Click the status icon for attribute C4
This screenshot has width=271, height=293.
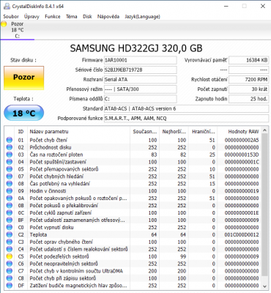tap(10, 249)
